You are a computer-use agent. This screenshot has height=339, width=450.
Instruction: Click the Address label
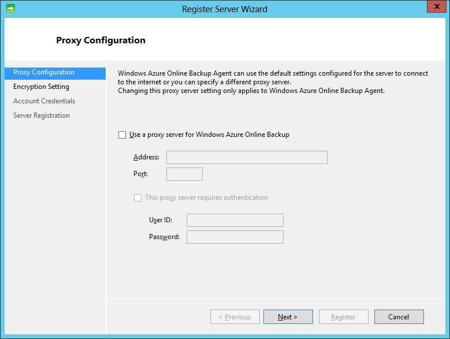(x=146, y=157)
